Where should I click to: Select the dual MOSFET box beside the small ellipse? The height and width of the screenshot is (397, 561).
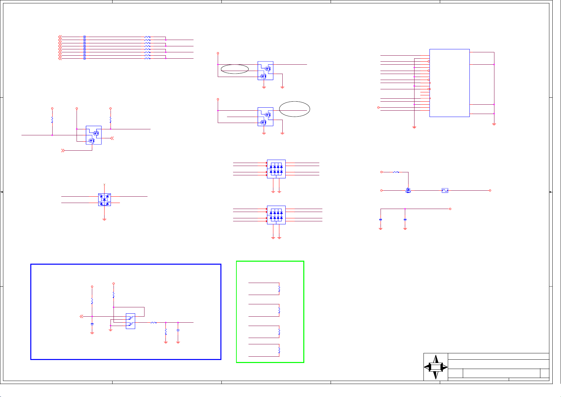coord(265,71)
